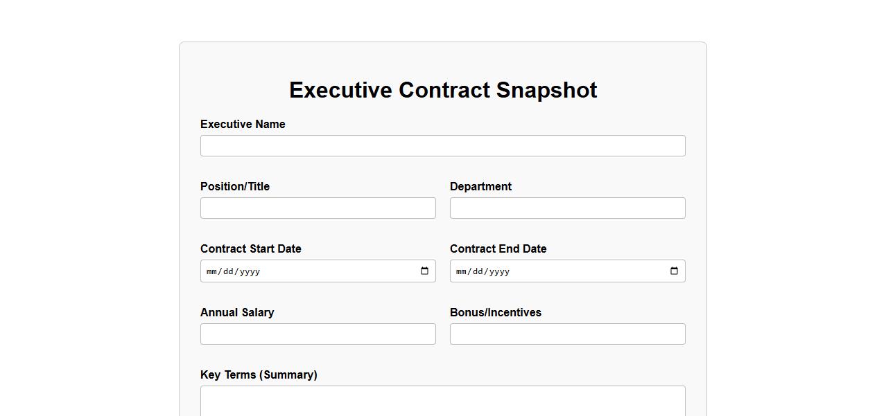Open the Contract Start Date calendar picker
The image size is (886, 416).
(x=425, y=271)
